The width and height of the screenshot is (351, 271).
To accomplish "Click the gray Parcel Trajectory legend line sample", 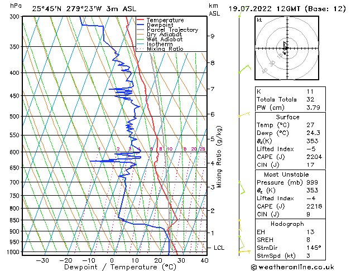I will (x=141, y=30).
